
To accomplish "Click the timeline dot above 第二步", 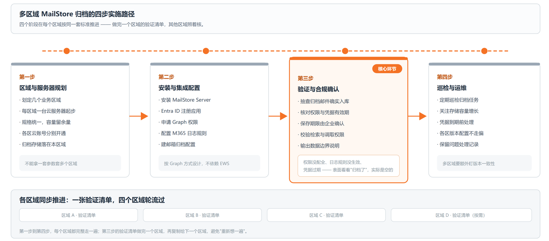I will click(x=206, y=51).
